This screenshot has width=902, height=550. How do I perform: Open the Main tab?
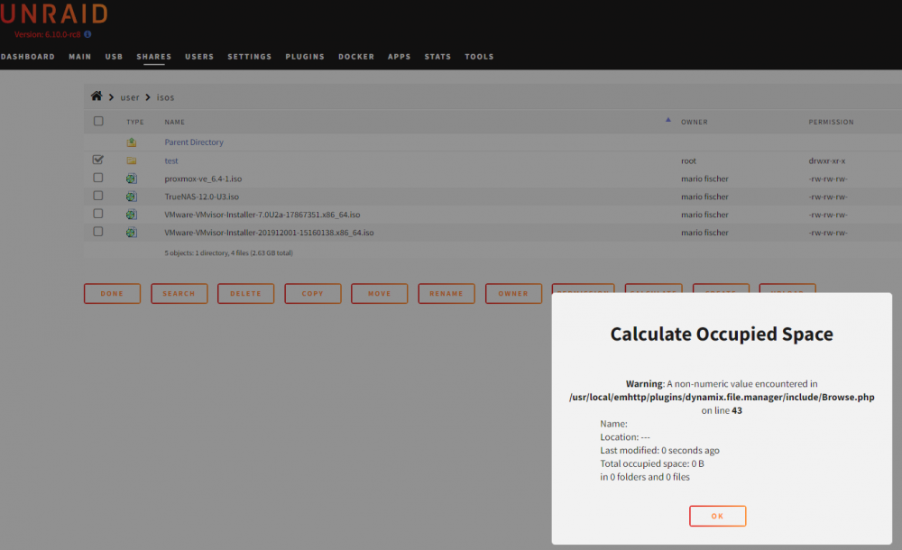point(80,57)
